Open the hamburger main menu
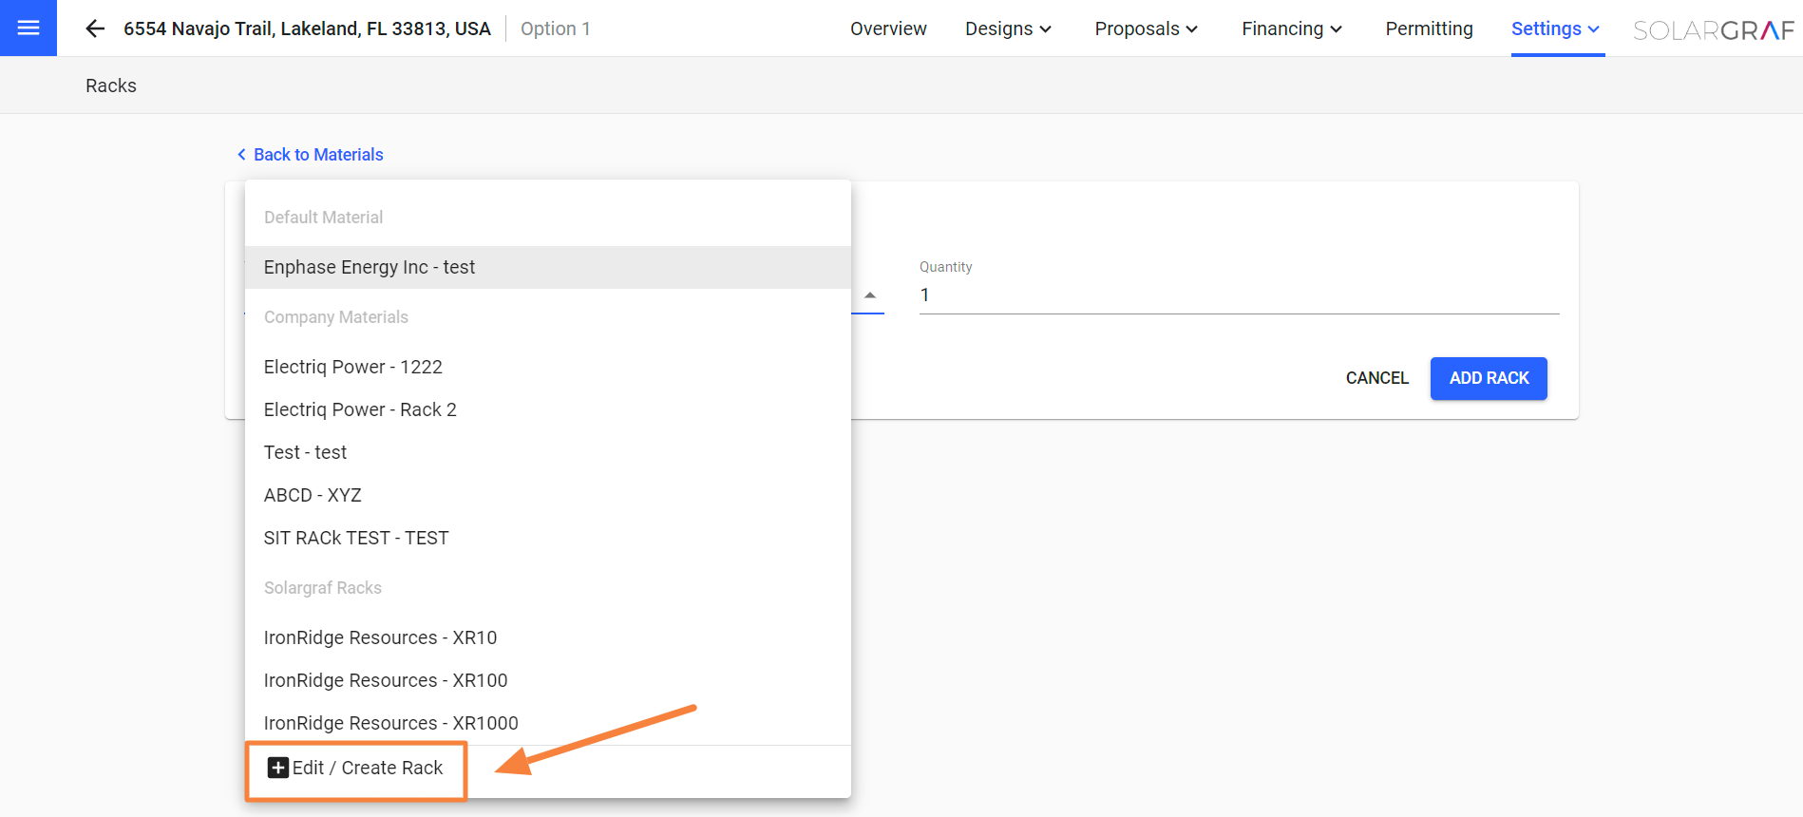The width and height of the screenshot is (1803, 817). coord(28,28)
